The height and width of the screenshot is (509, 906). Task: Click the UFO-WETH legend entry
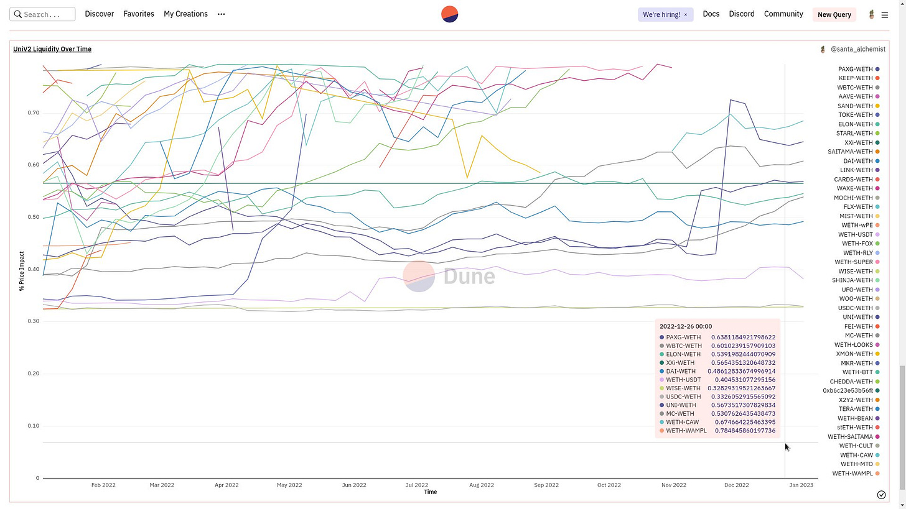[861, 290]
